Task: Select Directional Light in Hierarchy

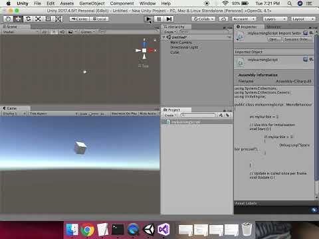Action: point(184,47)
